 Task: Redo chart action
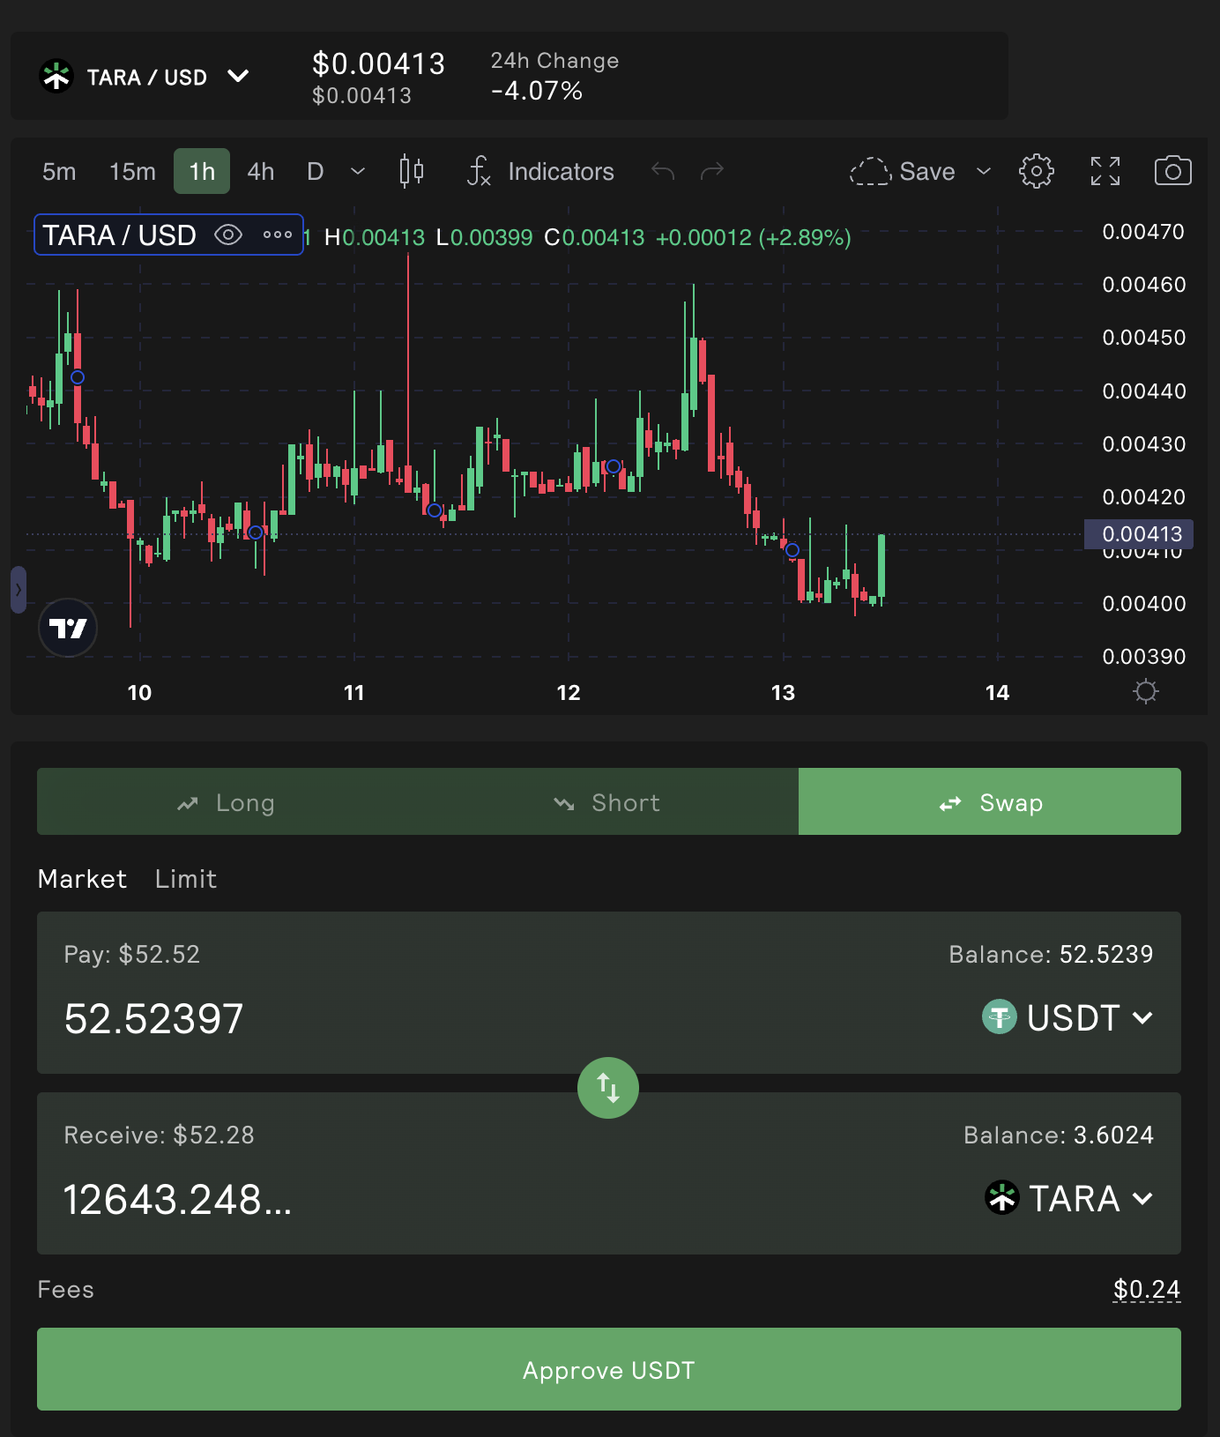tap(712, 171)
